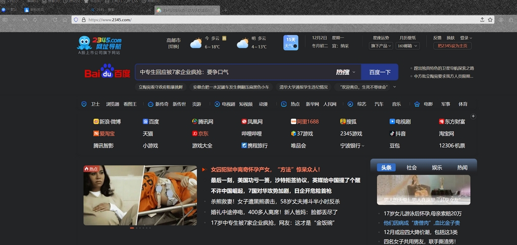
Task: Open the 哔哩哔哩 site link
Action: point(251,134)
